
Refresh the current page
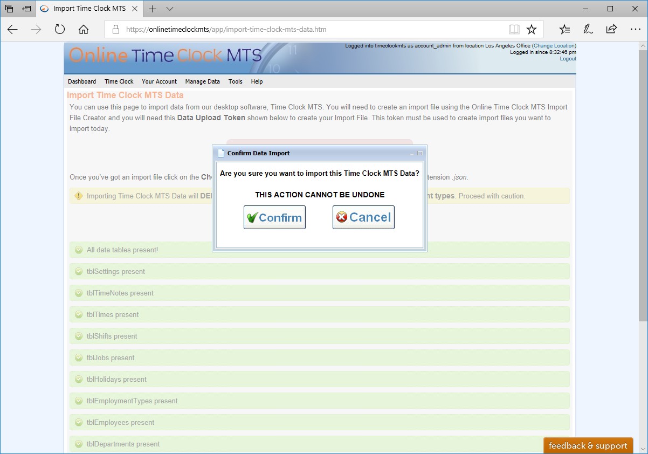(60, 30)
